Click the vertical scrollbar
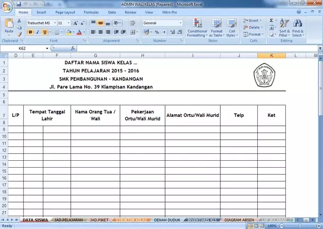This screenshot has height=229, width=323. pyautogui.click(x=320, y=88)
